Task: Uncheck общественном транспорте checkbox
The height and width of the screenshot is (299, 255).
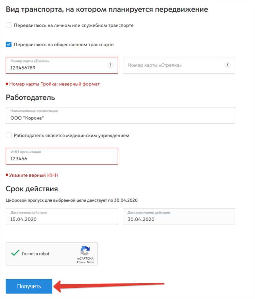Action: click(8, 44)
